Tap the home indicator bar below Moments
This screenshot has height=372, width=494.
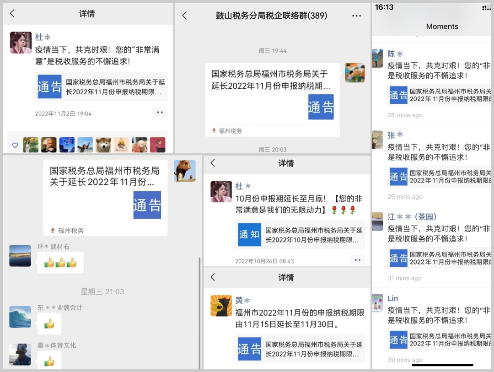click(x=442, y=365)
